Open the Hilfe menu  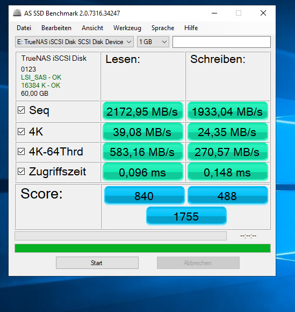pos(191,28)
